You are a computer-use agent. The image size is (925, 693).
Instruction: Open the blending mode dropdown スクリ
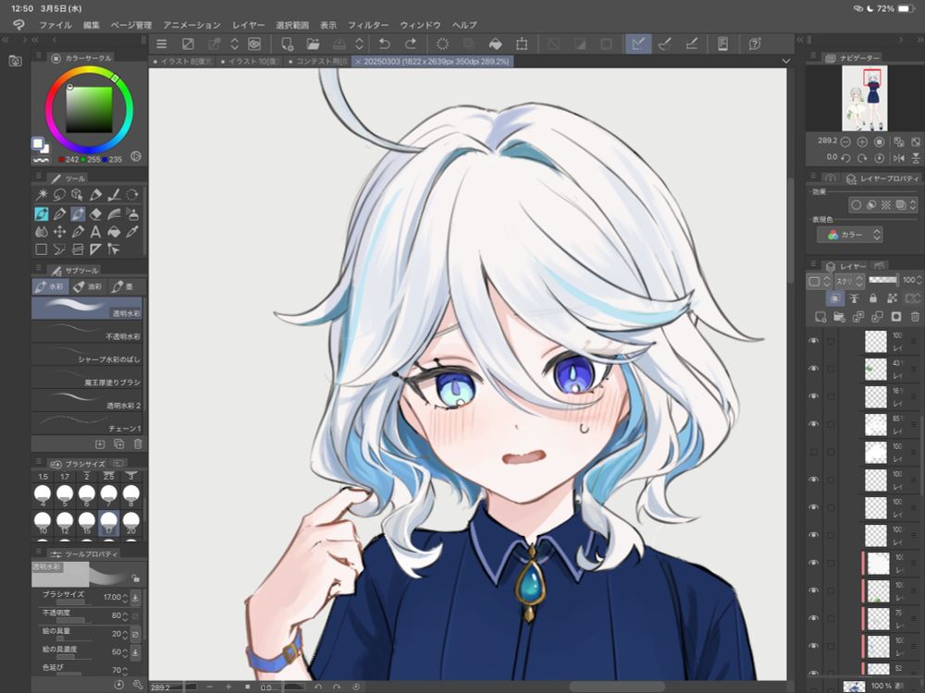pos(849,281)
